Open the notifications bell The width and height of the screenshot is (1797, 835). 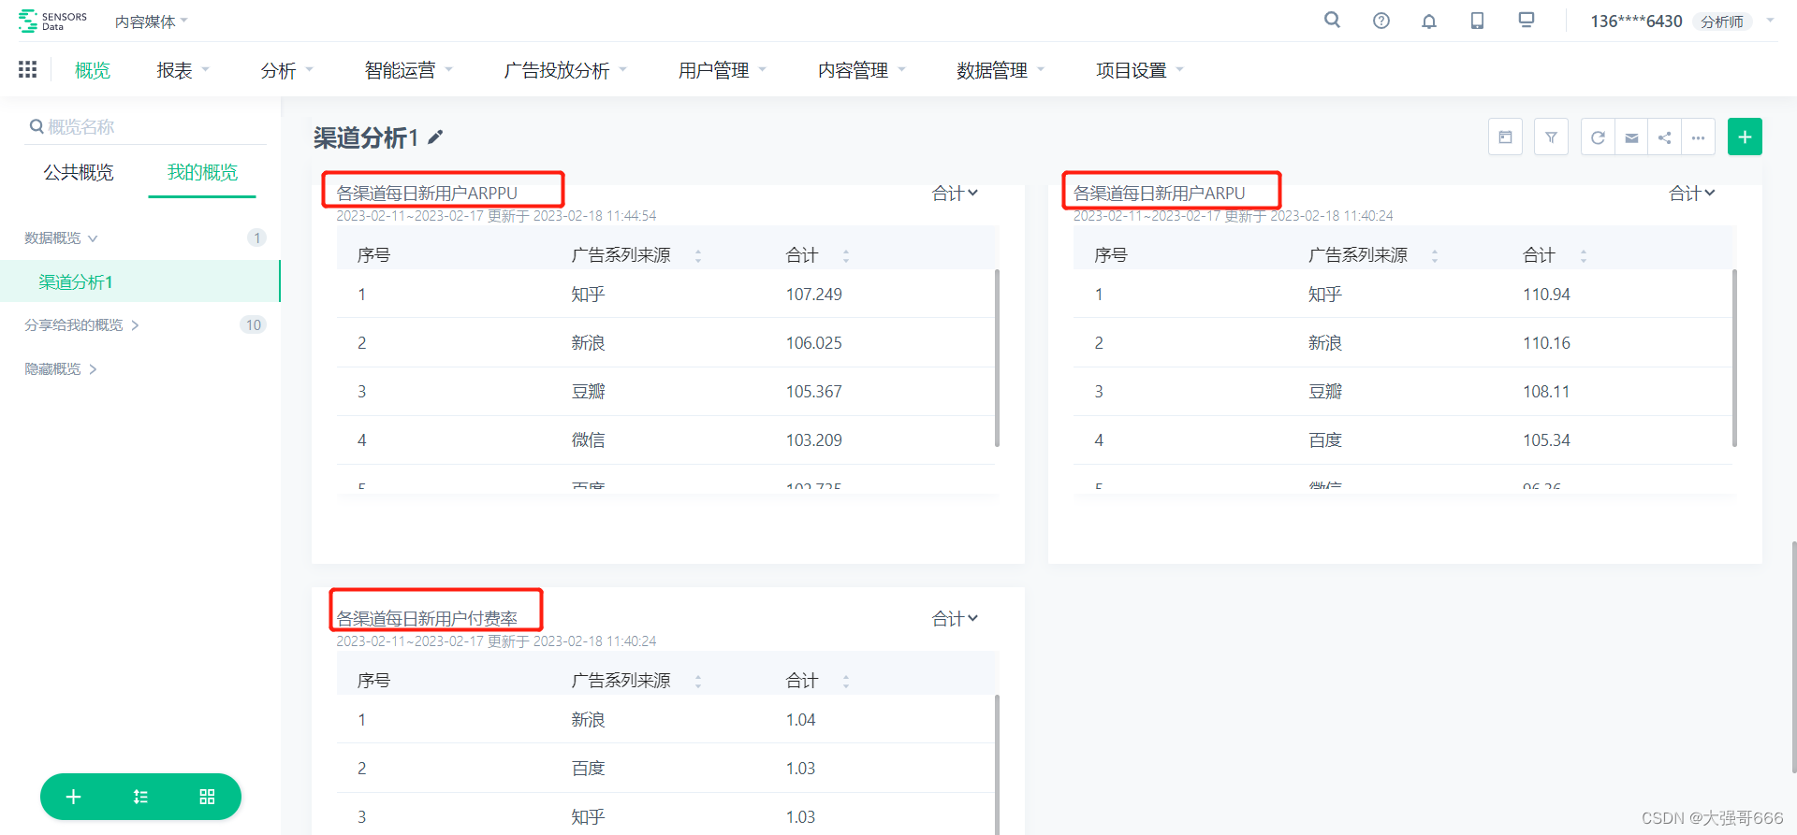click(x=1429, y=21)
